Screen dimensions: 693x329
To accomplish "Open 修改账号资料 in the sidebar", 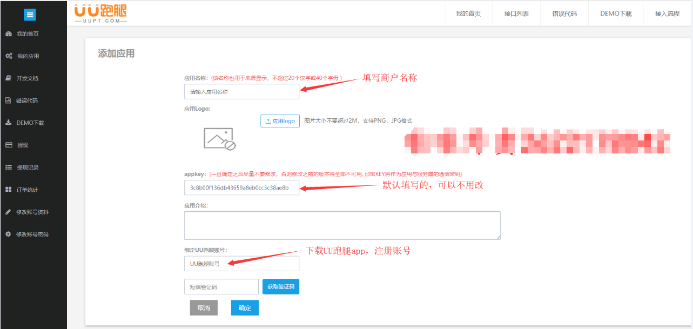I will [33, 212].
